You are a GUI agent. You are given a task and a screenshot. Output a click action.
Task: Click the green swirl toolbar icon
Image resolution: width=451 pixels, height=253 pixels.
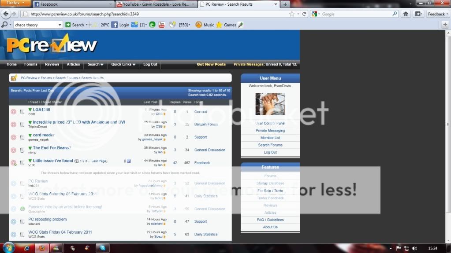[x=153, y=25]
